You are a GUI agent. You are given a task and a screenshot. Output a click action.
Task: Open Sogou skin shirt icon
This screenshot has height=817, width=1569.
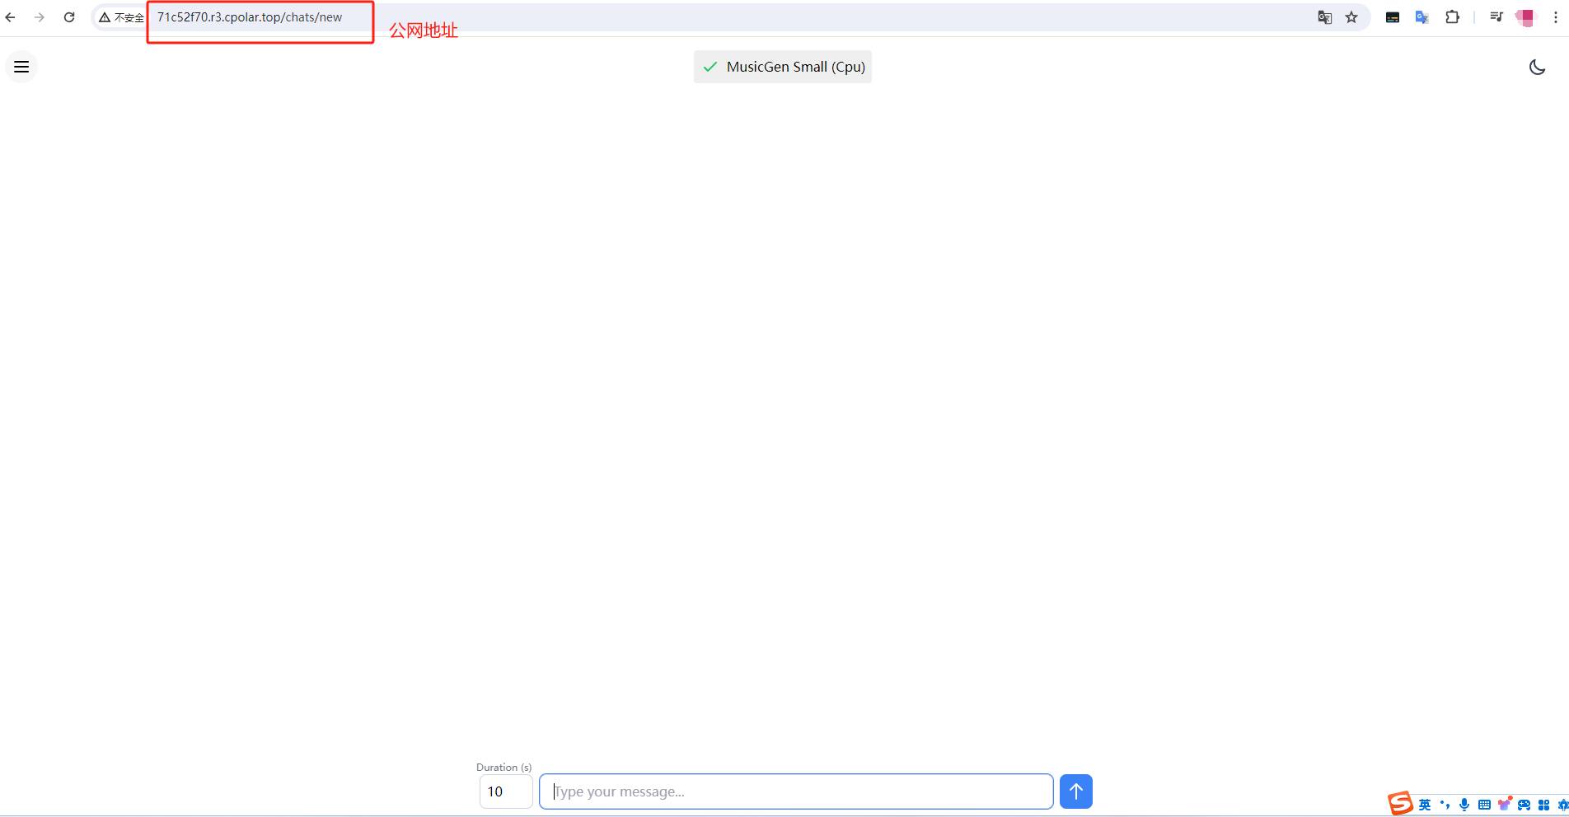[1505, 804]
